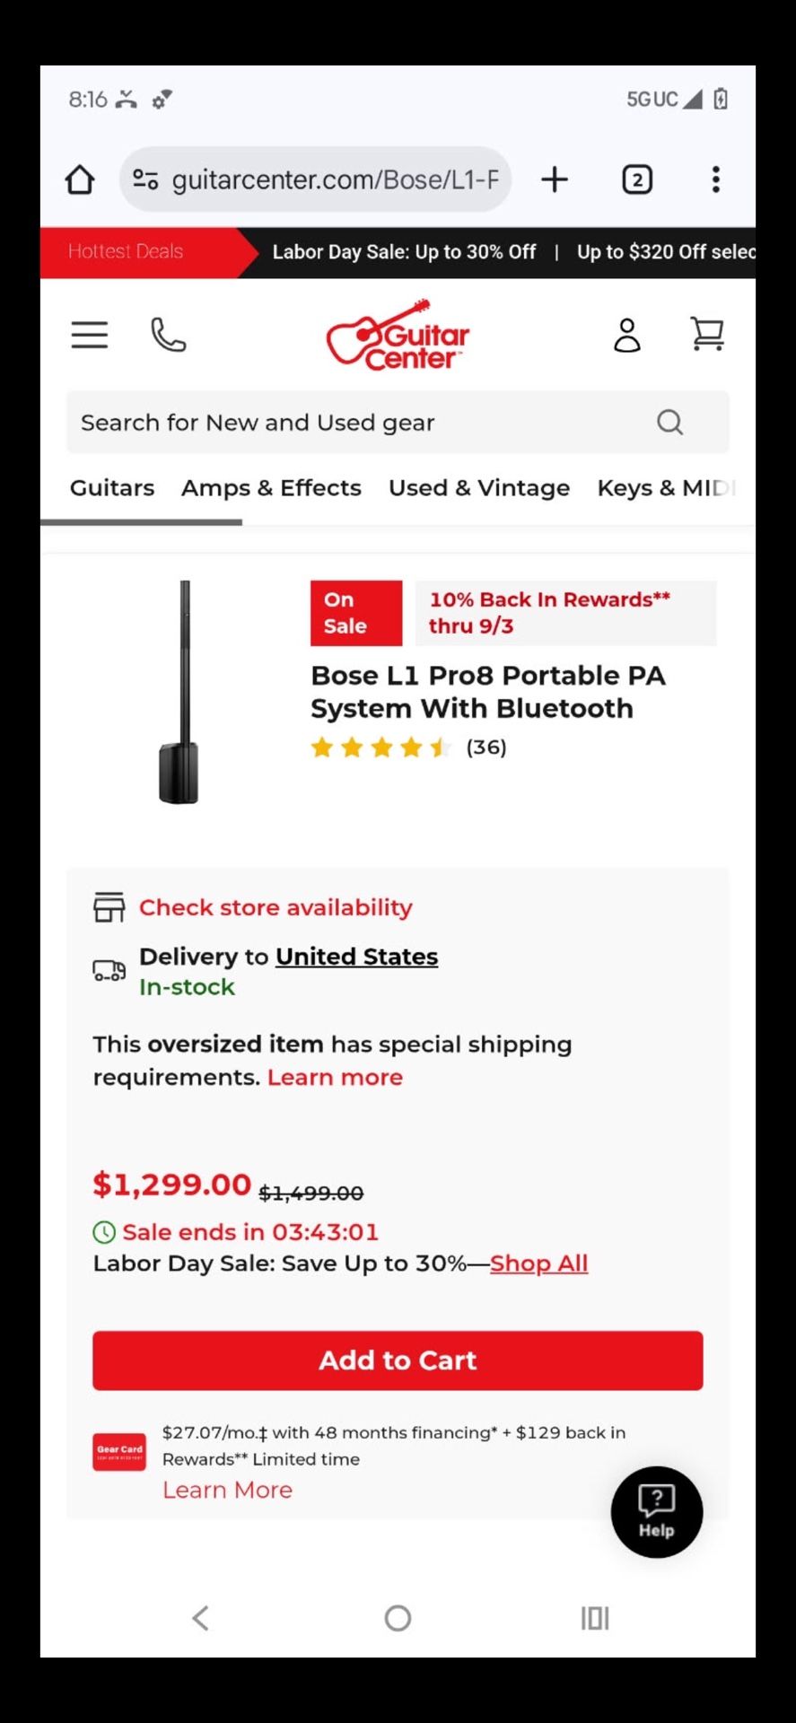The image size is (796, 1723).
Task: Open Shop All Labor Day link
Action: (538, 1264)
